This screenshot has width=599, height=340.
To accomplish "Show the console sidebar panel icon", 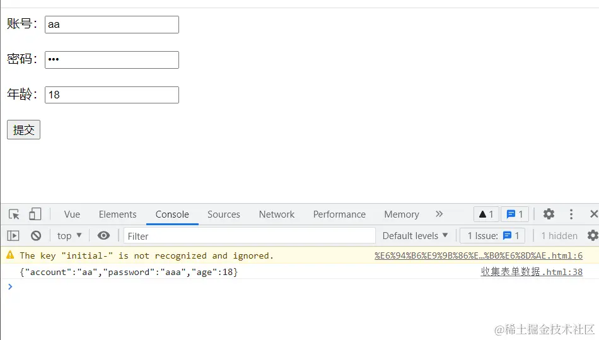I will [13, 236].
